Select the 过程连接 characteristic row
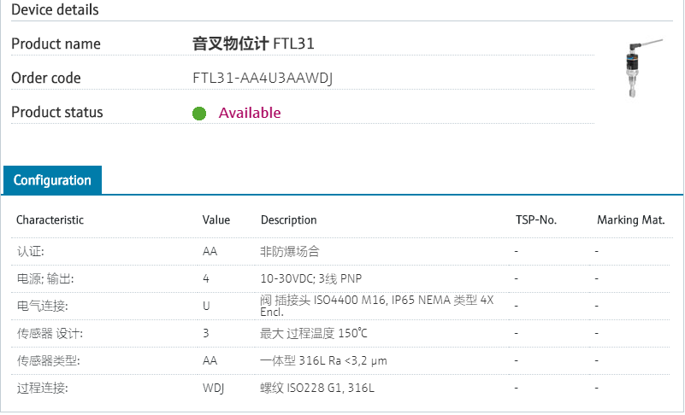The image size is (685, 415). tap(41, 389)
